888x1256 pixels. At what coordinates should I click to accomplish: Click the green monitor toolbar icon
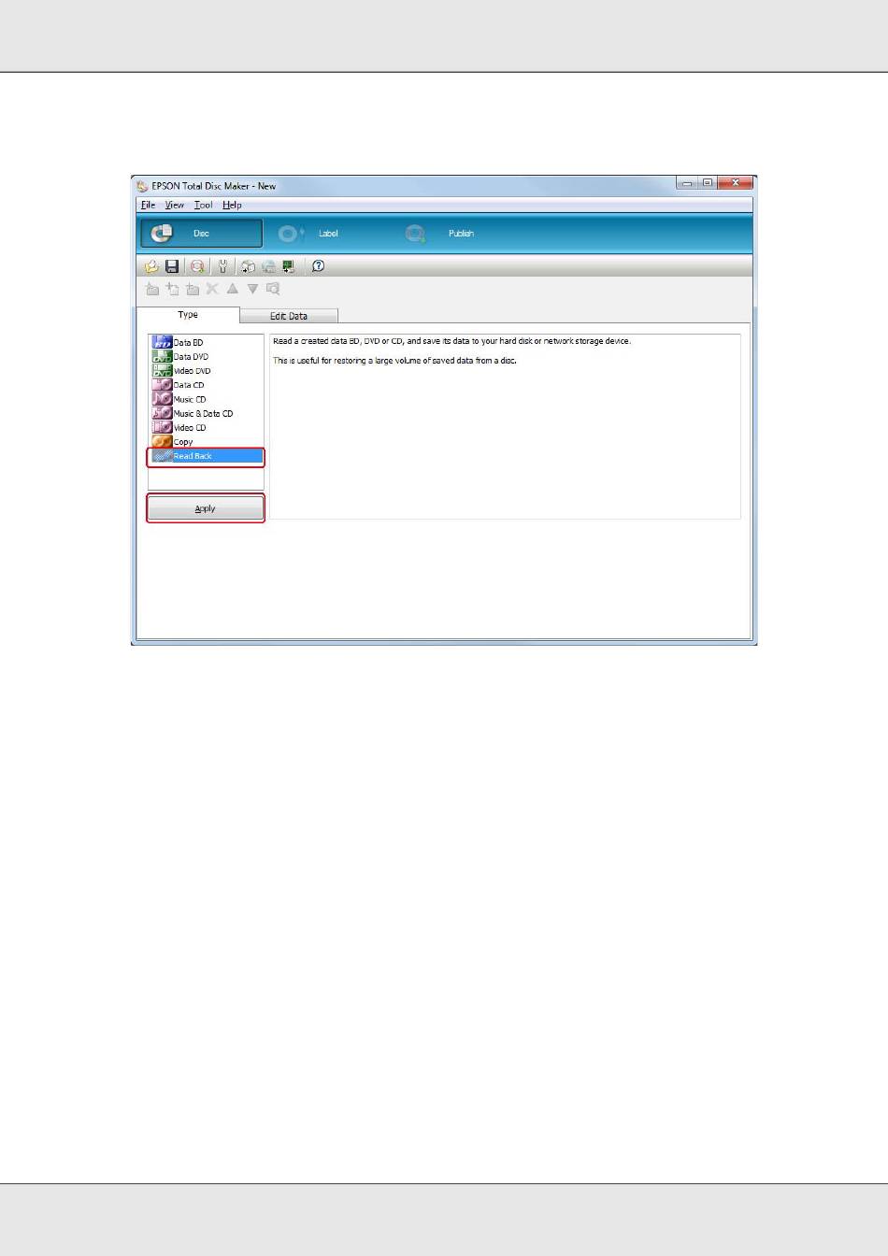pyautogui.click(x=289, y=266)
